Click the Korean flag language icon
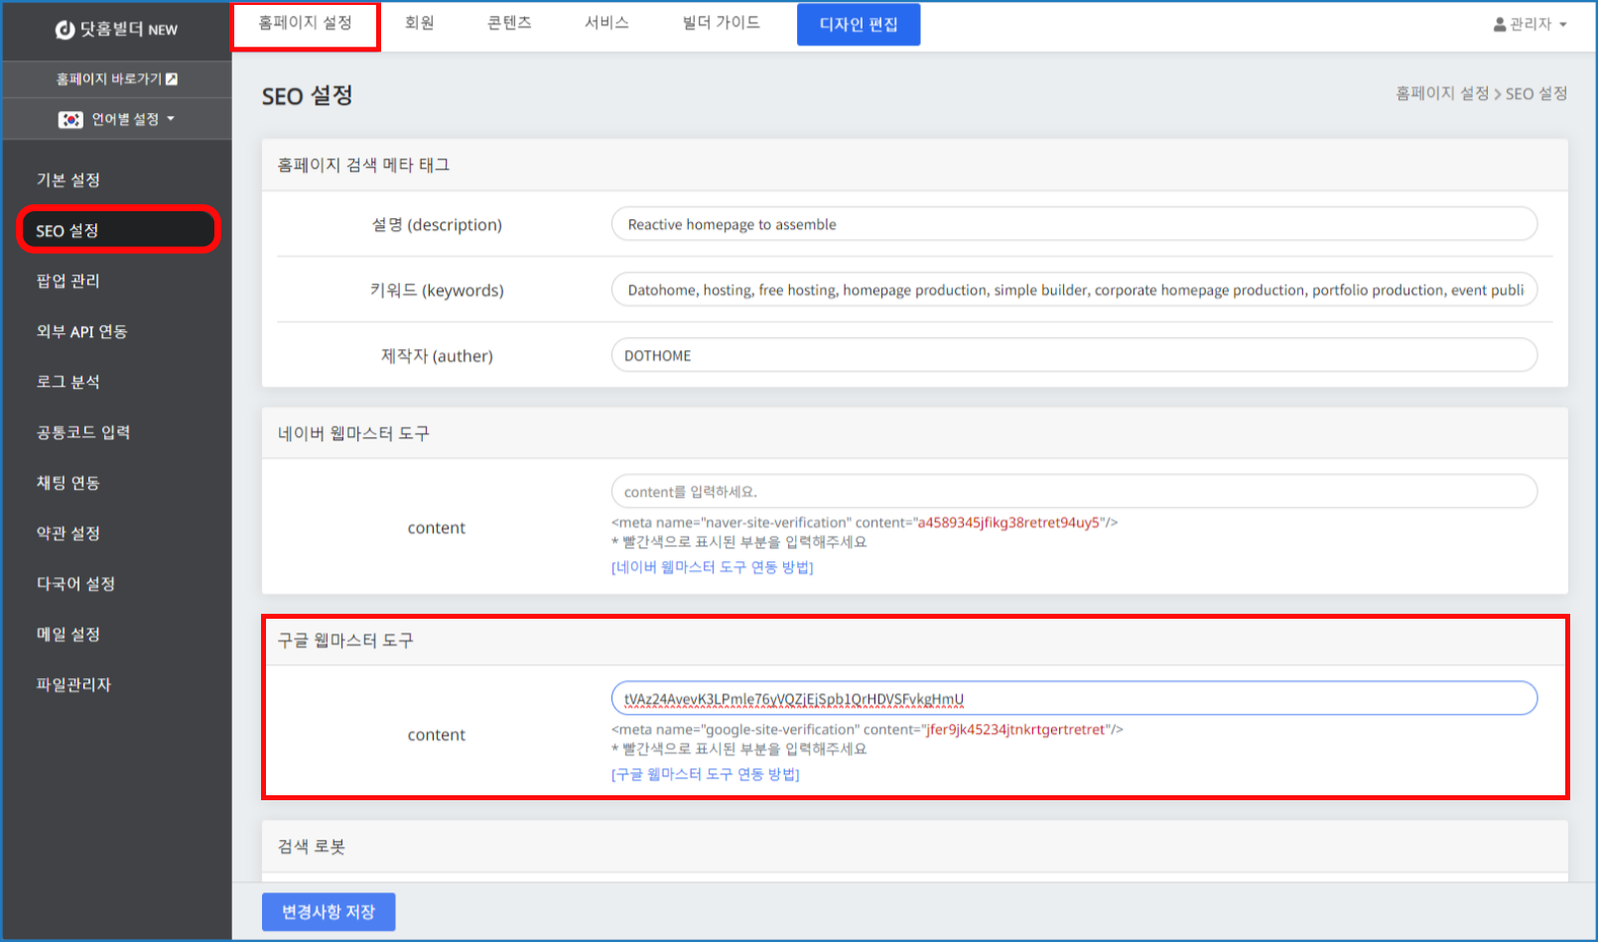 pos(70,120)
